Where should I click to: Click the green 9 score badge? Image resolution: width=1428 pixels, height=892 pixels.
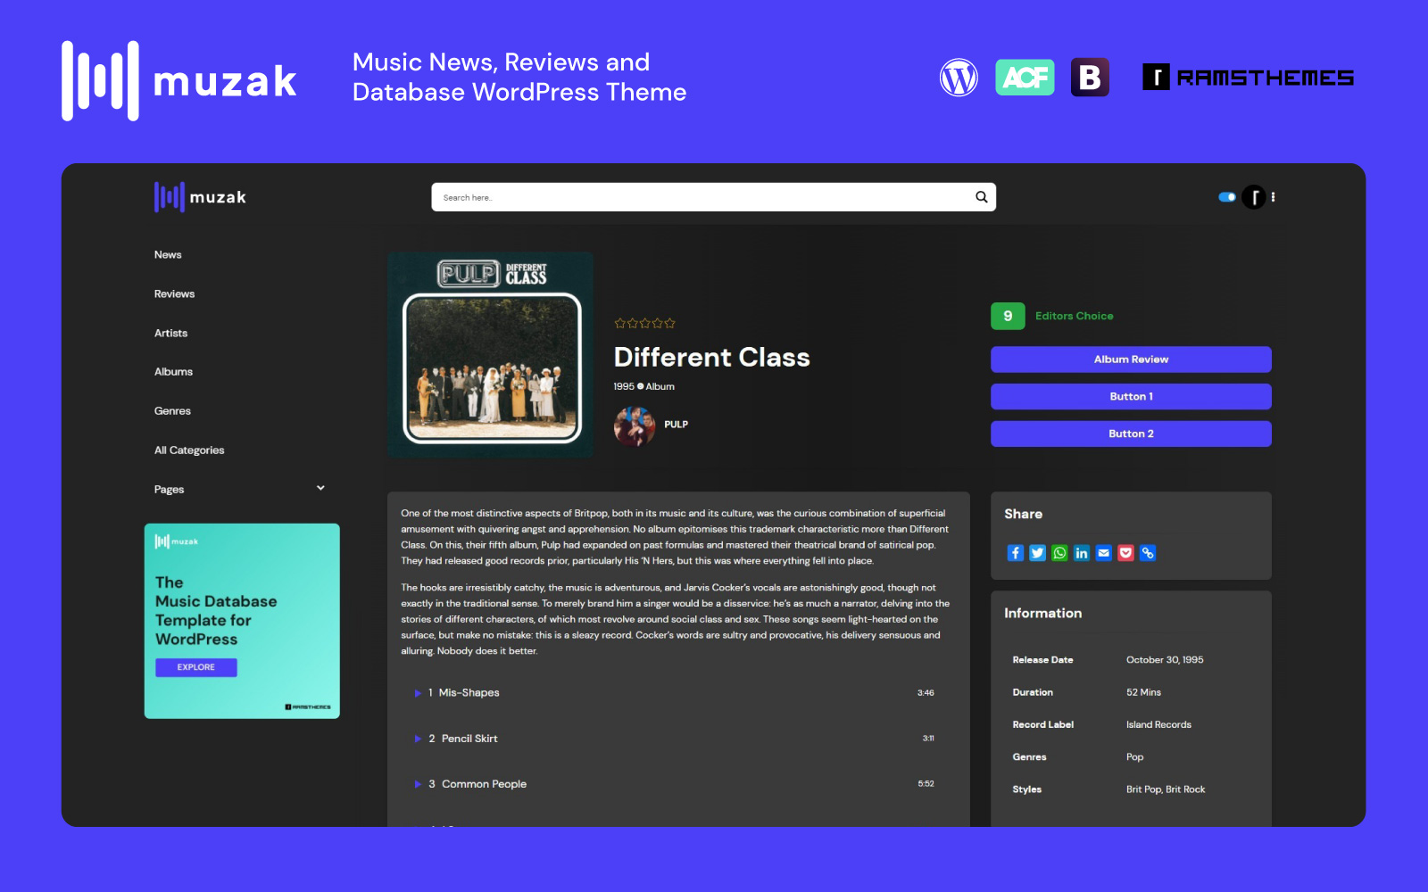click(1008, 316)
